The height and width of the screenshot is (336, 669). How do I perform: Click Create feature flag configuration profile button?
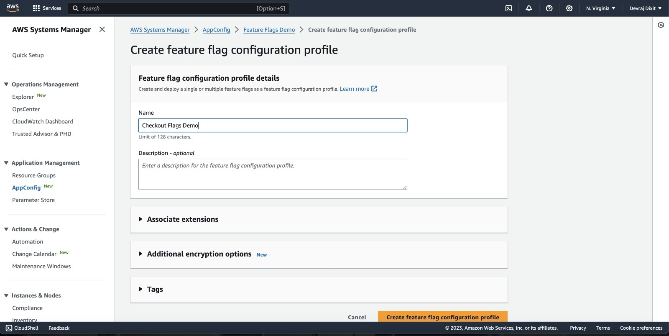click(443, 317)
